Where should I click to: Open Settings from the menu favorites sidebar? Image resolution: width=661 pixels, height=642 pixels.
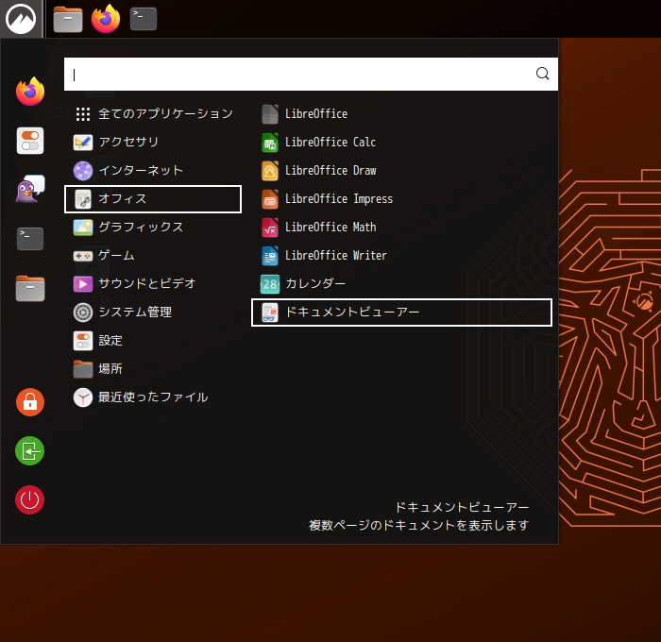click(30, 141)
